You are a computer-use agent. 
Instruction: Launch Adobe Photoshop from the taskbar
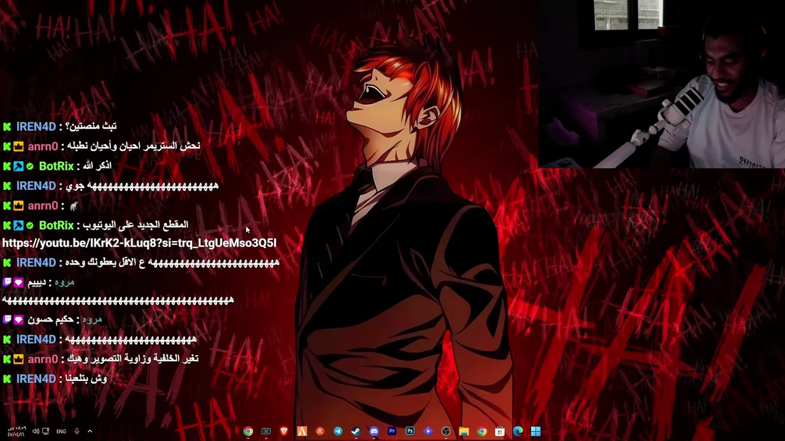pyautogui.click(x=410, y=432)
